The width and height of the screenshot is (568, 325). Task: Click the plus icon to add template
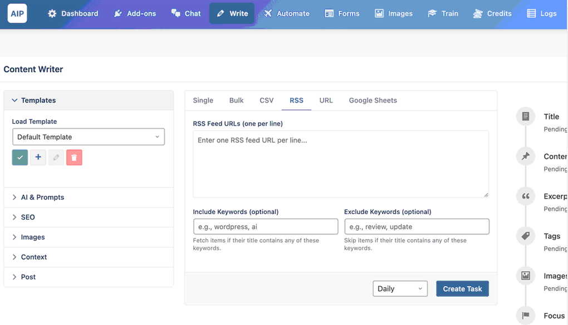(x=38, y=157)
